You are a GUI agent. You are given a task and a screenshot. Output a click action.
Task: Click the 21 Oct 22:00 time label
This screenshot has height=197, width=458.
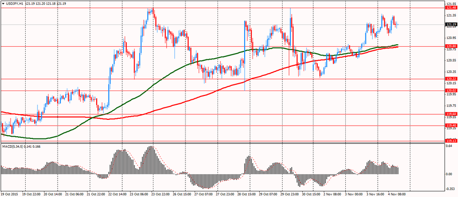tap(96, 193)
